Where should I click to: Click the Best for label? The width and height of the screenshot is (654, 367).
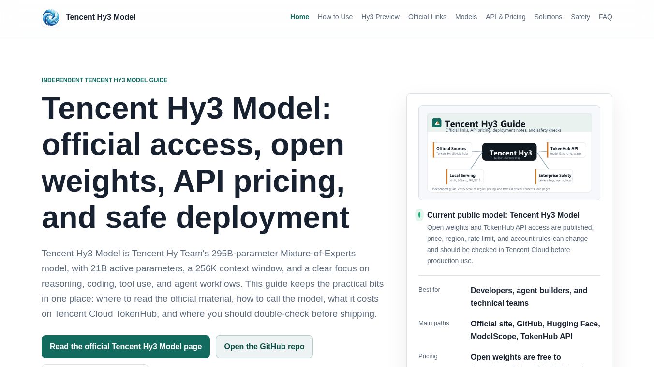429,290
